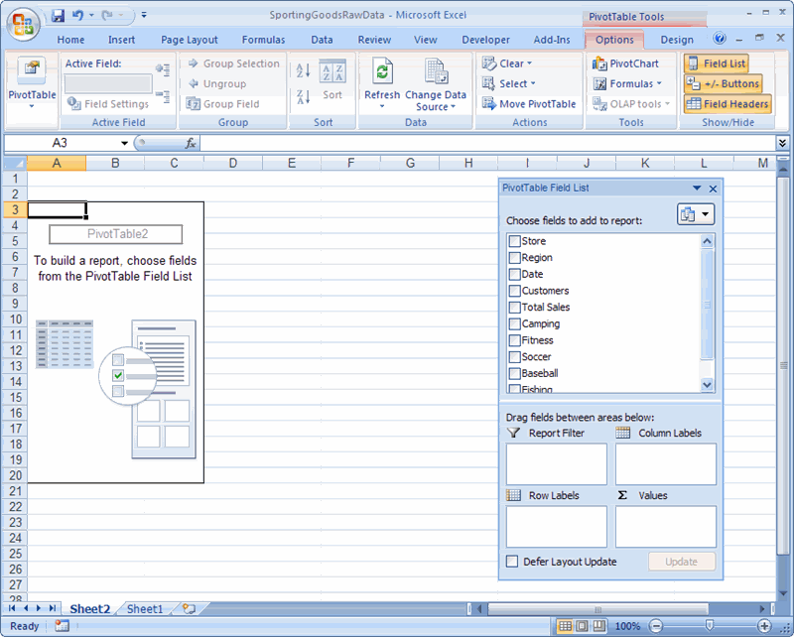Click Change Data Source icon
This screenshot has width=794, height=637.
[436, 70]
